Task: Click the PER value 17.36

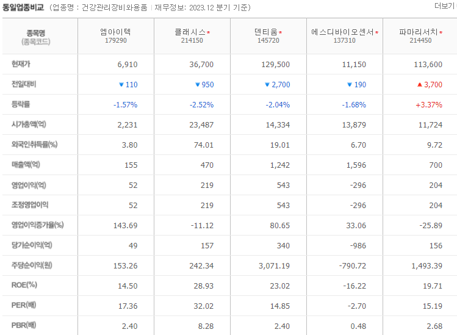Action: pos(128,306)
